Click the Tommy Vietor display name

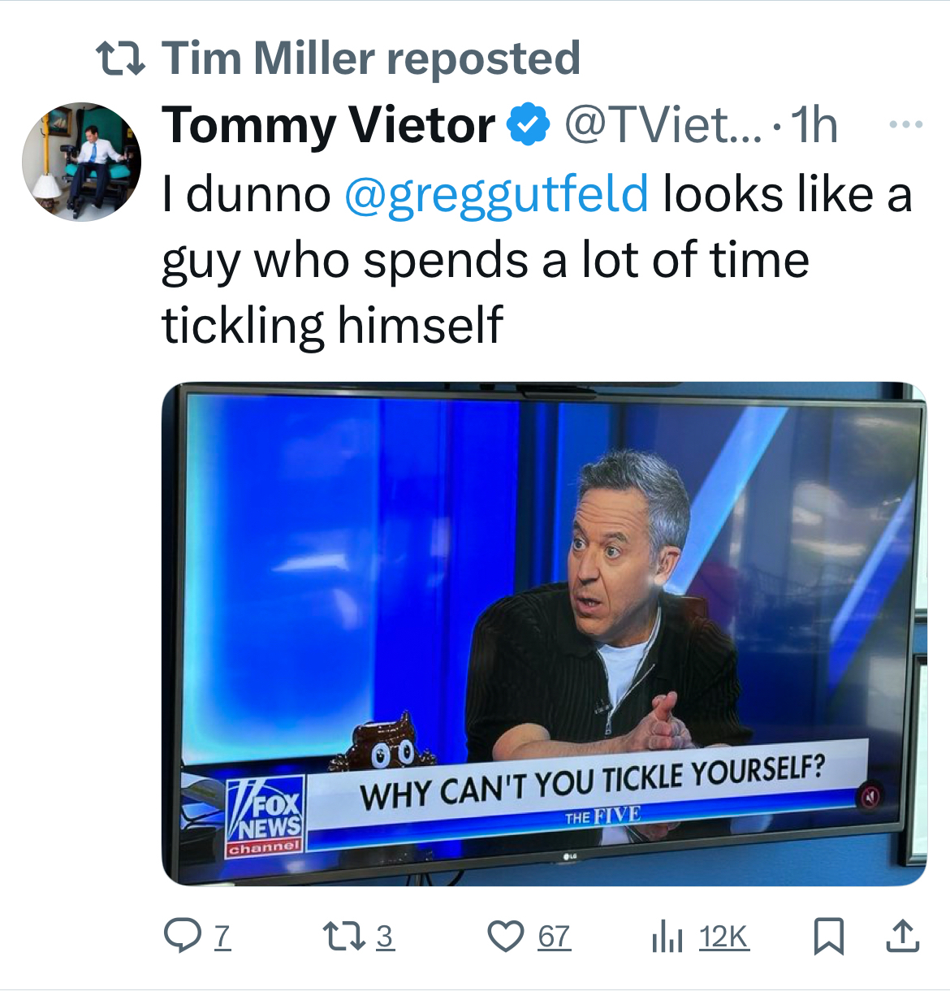point(328,125)
